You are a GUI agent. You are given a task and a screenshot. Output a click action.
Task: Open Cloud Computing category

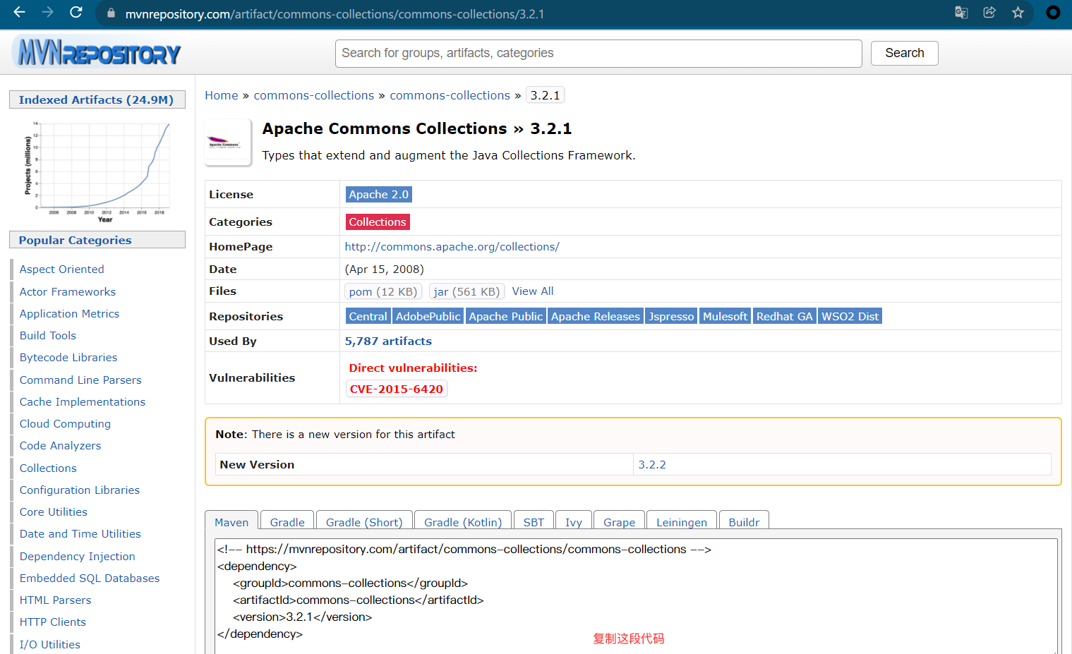[65, 424]
